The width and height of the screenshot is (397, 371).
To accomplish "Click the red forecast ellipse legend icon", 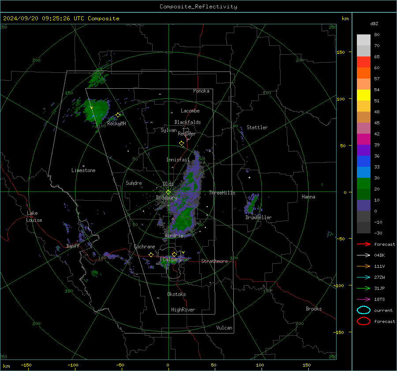I will pos(363,321).
